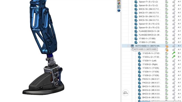
Task: Click version A.1 on 17-999<1> row
Action: 179,42
